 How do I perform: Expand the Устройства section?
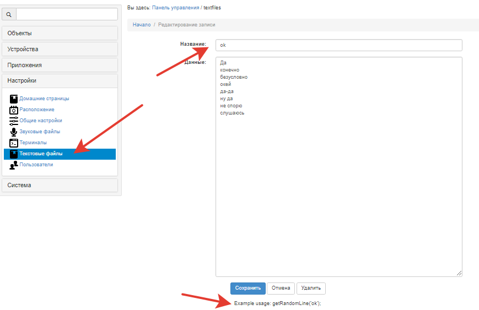point(60,49)
